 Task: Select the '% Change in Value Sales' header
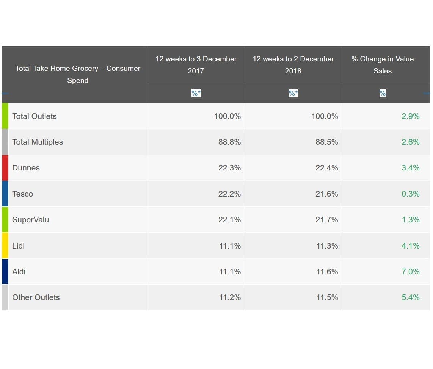(x=383, y=65)
